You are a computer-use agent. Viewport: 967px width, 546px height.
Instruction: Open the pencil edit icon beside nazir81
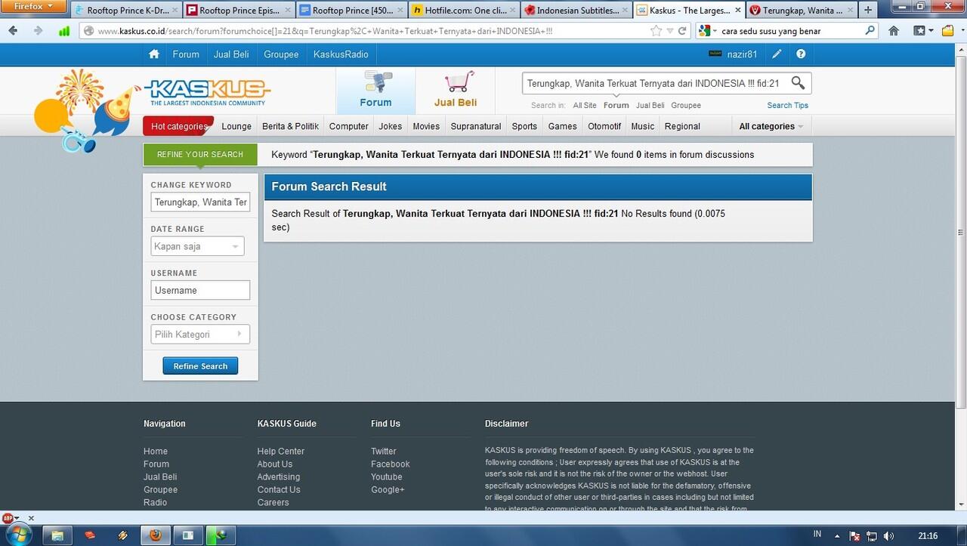tap(777, 54)
